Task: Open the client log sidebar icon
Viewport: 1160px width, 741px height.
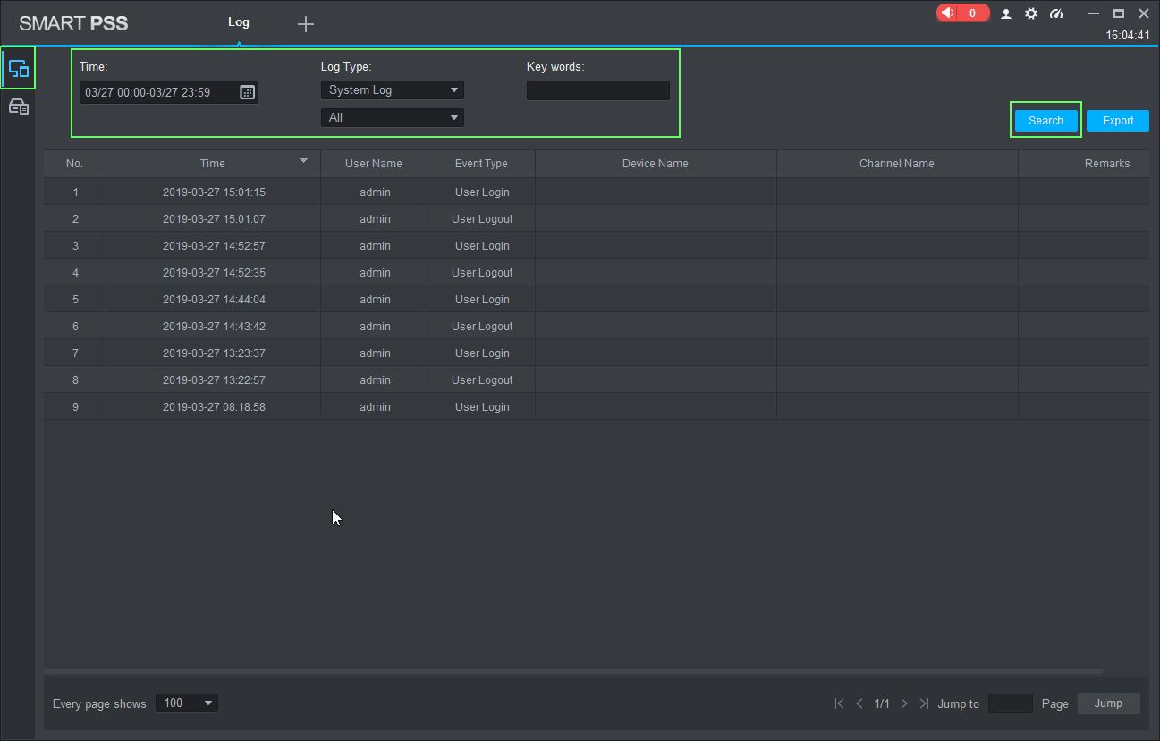Action: tap(18, 68)
